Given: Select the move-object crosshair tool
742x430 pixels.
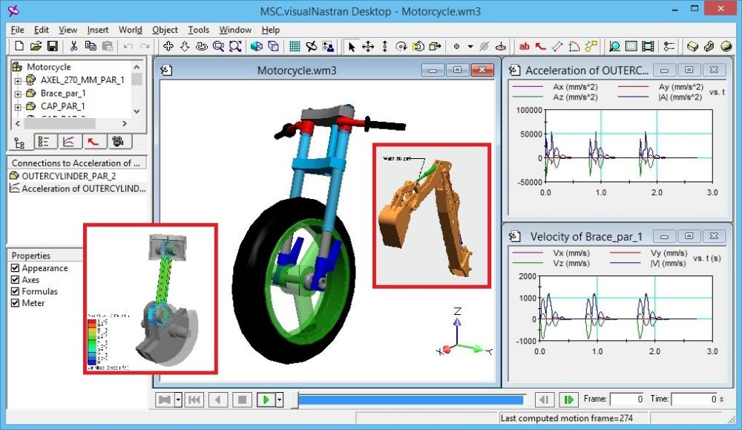Looking at the screenshot, I should [368, 46].
